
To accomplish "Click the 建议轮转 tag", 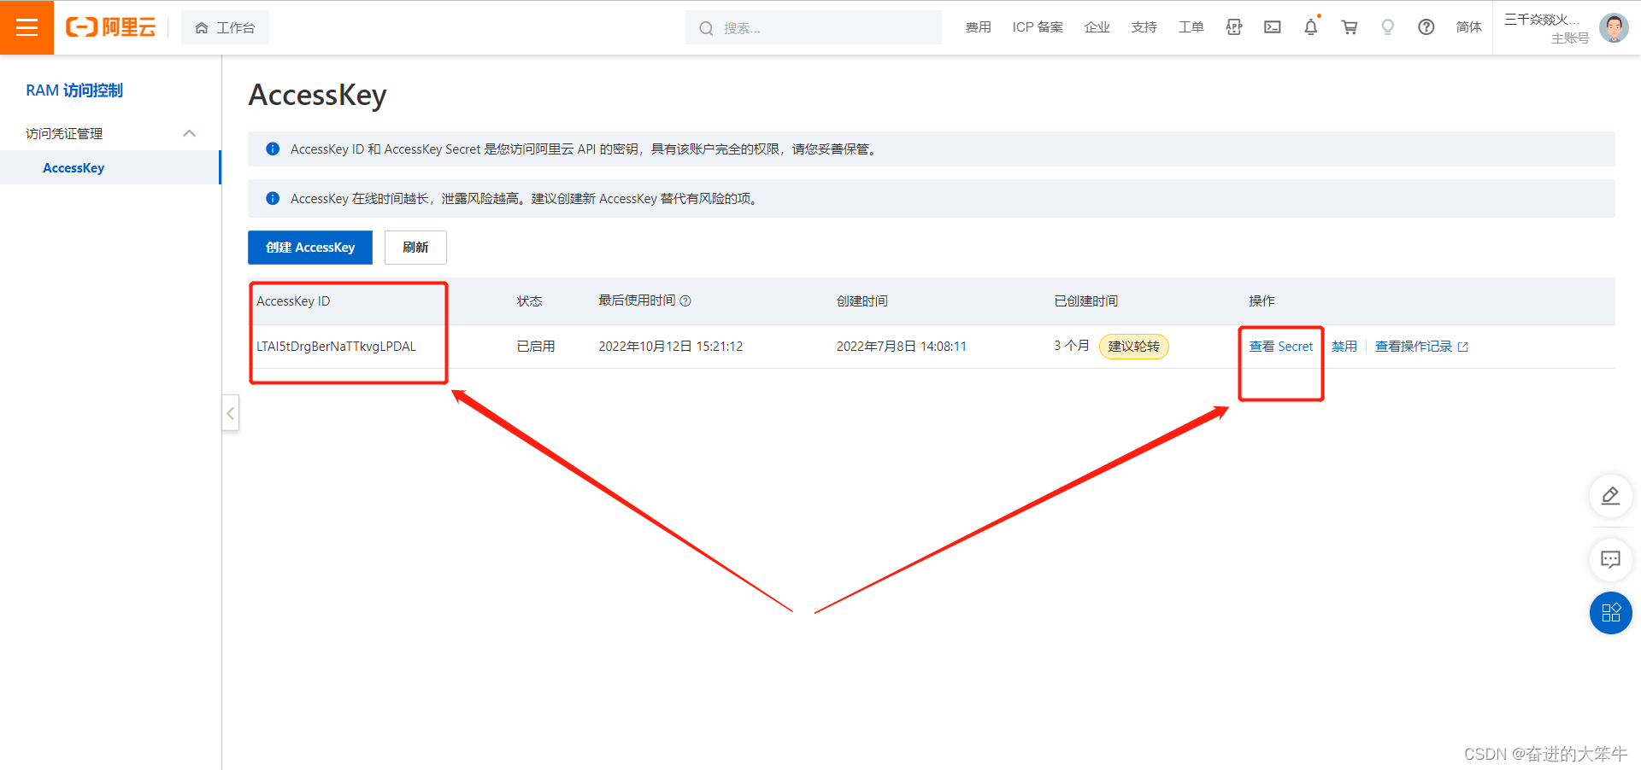I will tap(1133, 347).
